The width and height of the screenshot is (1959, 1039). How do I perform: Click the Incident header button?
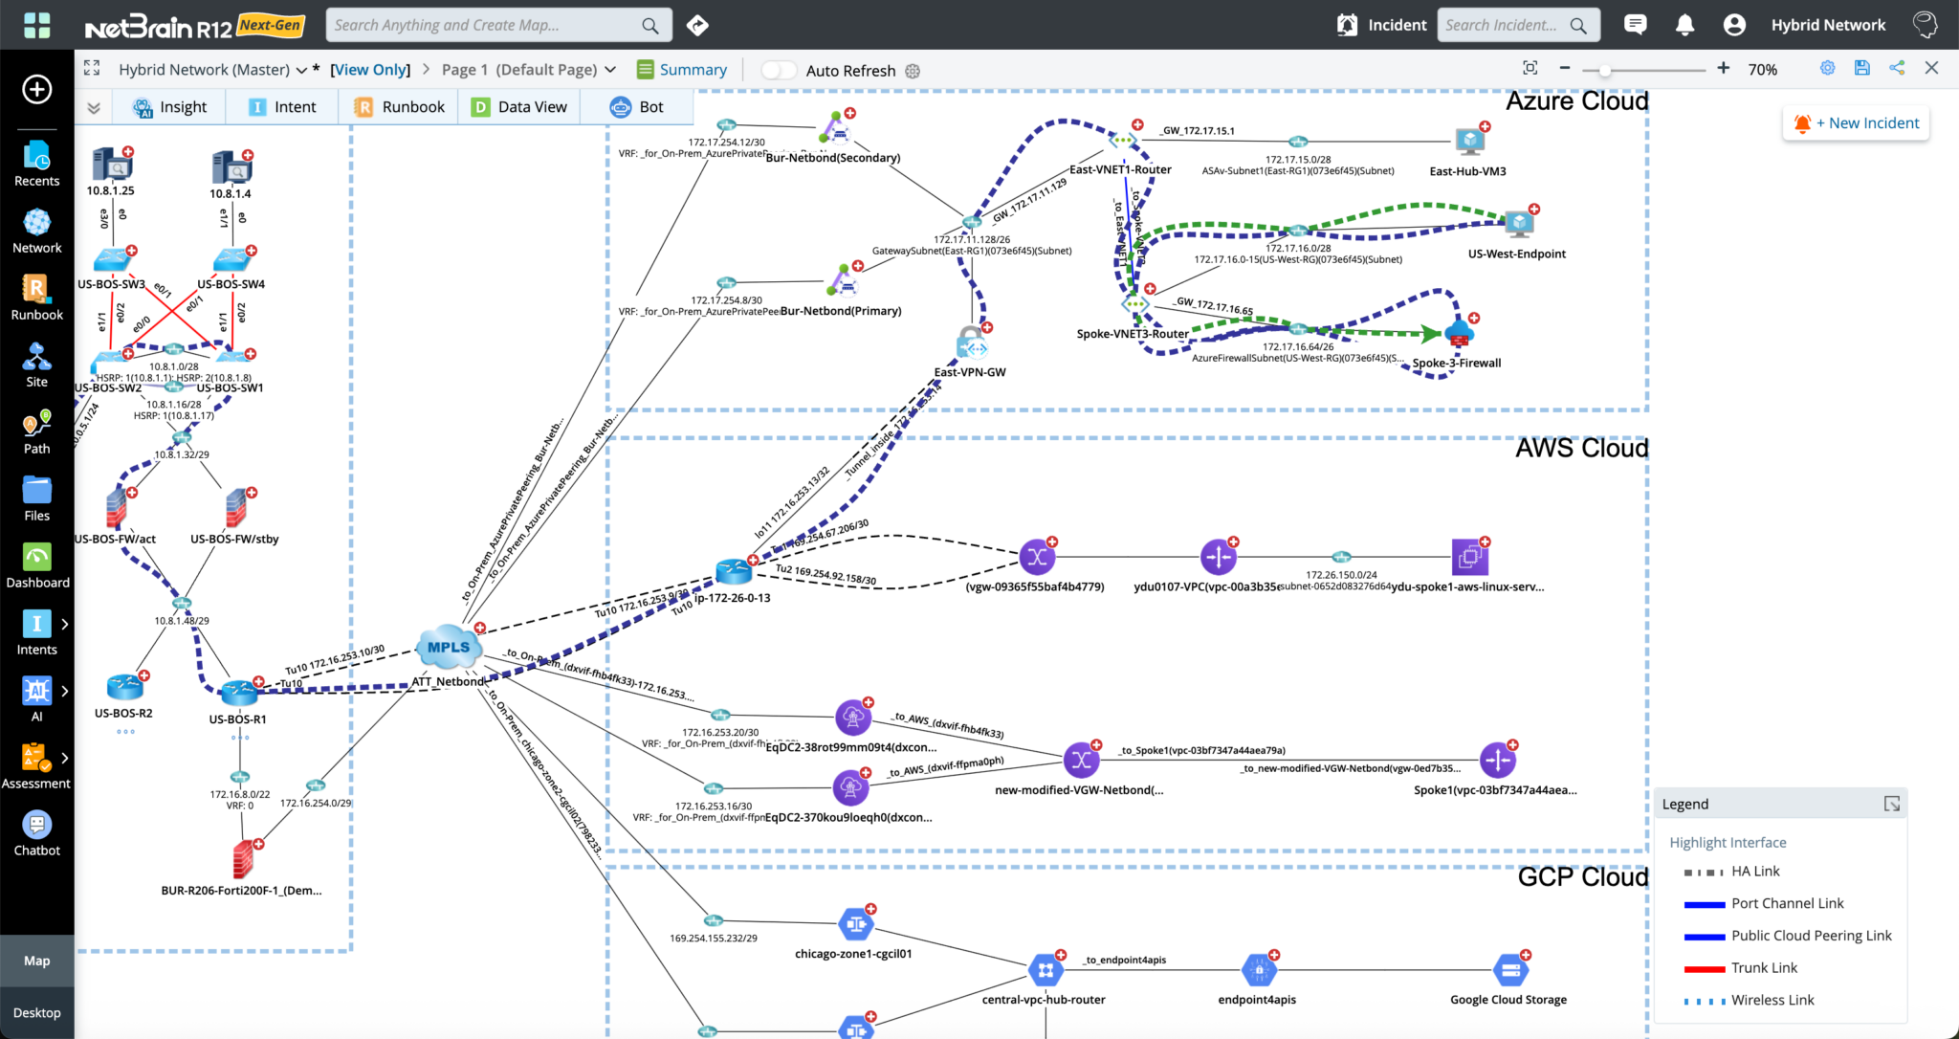(1381, 25)
